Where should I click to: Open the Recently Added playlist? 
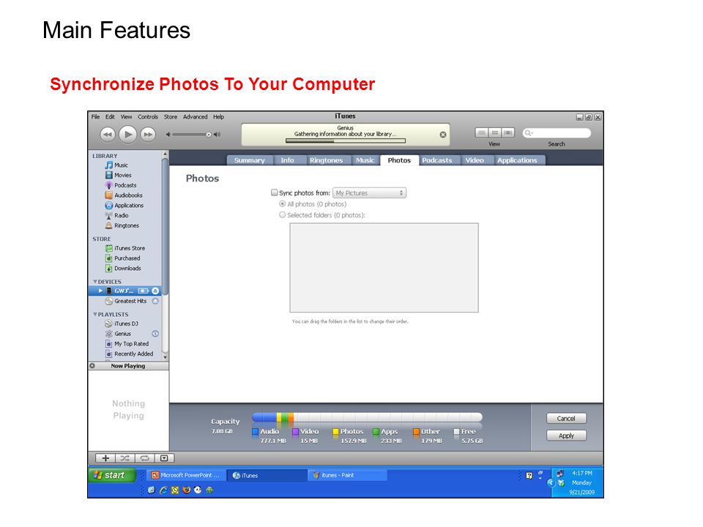click(133, 354)
